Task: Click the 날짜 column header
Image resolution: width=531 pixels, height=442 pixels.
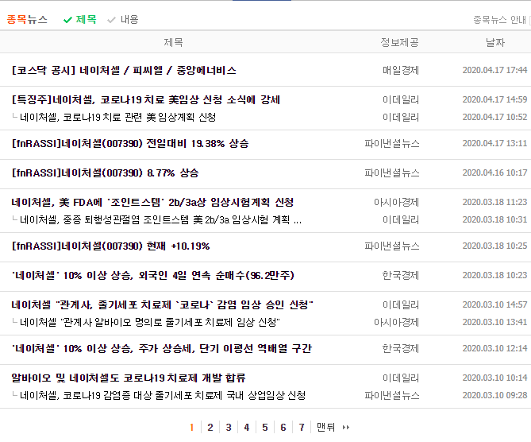Action: (495, 42)
